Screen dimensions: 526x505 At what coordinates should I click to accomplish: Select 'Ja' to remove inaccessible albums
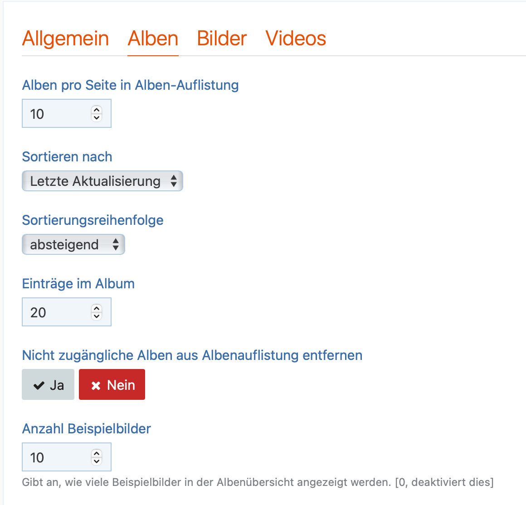coord(48,385)
